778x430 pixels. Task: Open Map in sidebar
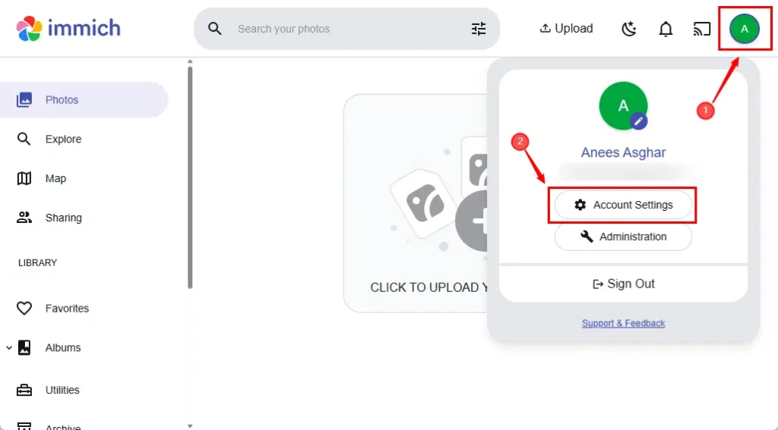point(55,178)
